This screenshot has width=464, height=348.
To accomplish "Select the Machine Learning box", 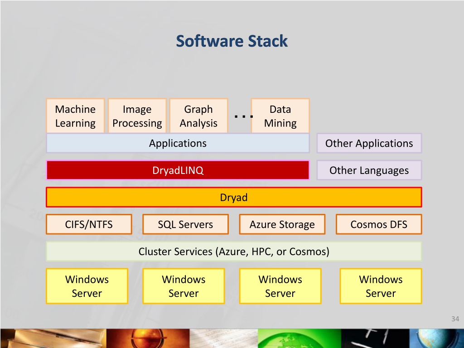I will click(x=76, y=116).
